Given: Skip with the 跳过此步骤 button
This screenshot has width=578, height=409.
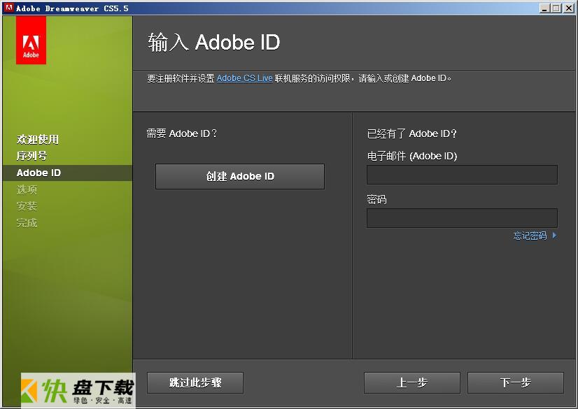Looking at the screenshot, I should (195, 383).
